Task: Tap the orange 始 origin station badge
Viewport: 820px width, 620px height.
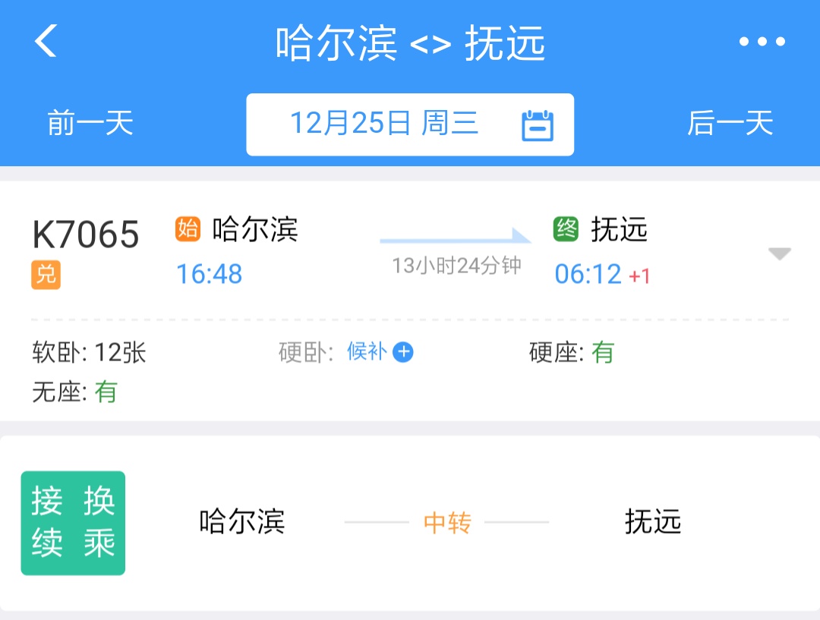Action: (x=188, y=228)
